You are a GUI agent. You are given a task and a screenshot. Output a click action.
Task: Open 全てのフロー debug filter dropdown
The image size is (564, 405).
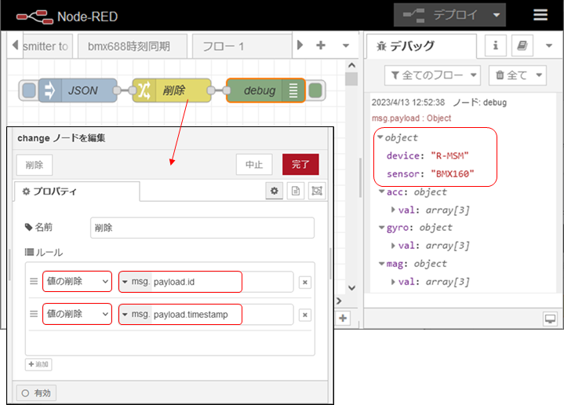[x=432, y=75]
